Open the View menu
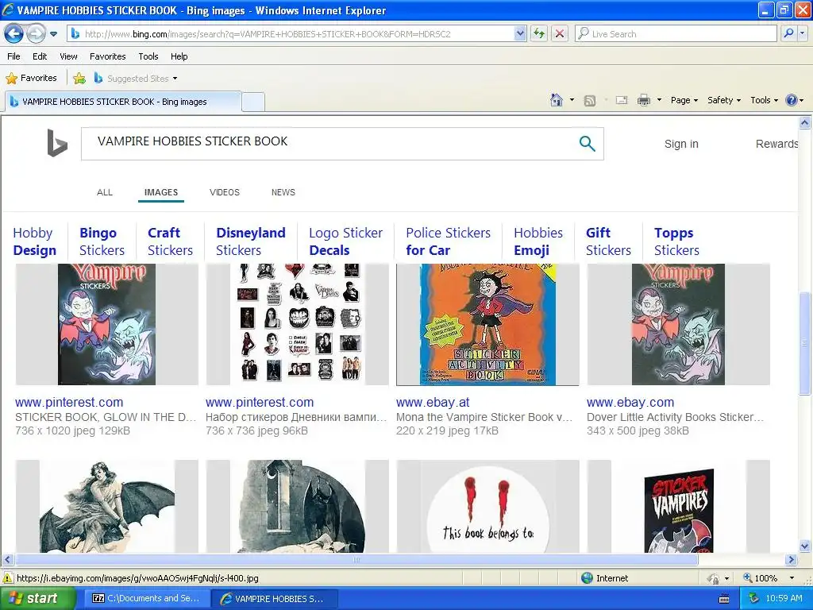This screenshot has height=610, width=813. [x=68, y=56]
